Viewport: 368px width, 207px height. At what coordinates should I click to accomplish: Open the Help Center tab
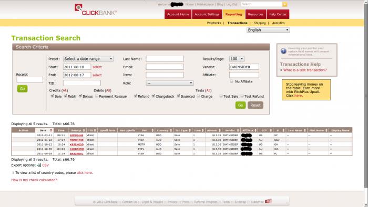point(278,14)
